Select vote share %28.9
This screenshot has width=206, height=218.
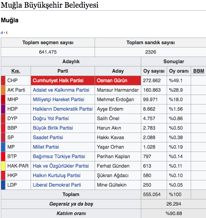(x=176, y=90)
